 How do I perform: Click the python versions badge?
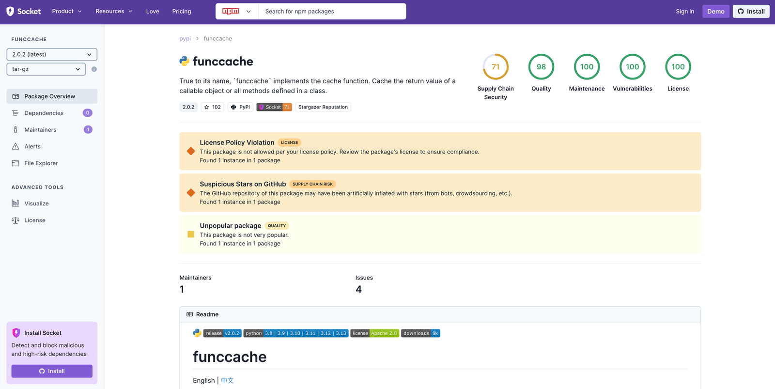tap(296, 333)
